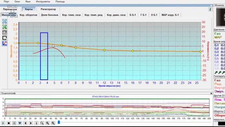Click the gray record circle button

(x=14, y=123)
